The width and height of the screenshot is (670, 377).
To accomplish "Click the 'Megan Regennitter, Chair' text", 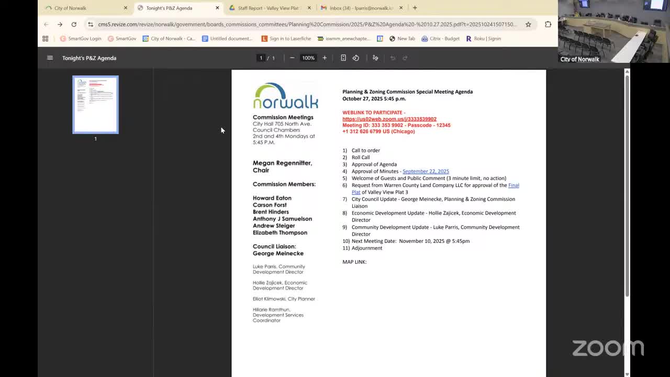I will click(283, 167).
